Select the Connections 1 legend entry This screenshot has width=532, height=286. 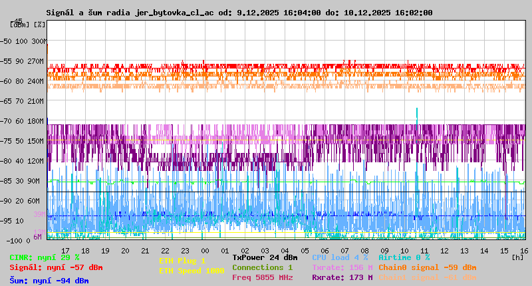pyautogui.click(x=262, y=267)
